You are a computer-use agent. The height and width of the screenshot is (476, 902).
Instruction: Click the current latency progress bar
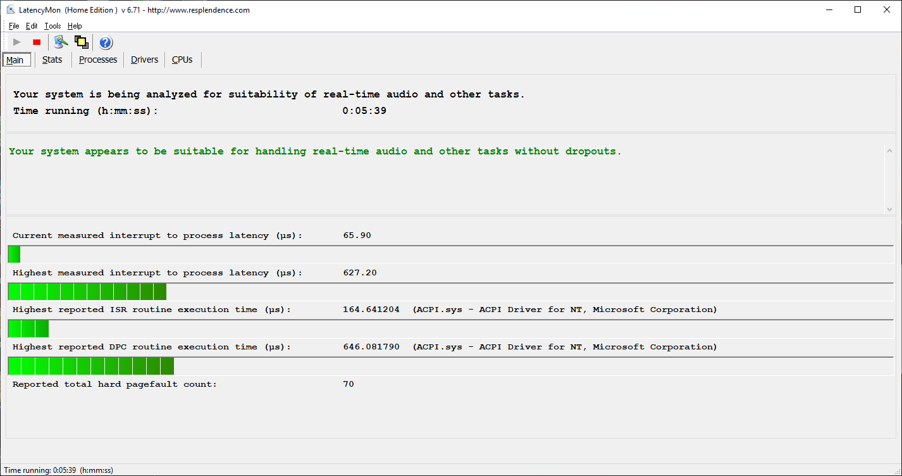450,254
